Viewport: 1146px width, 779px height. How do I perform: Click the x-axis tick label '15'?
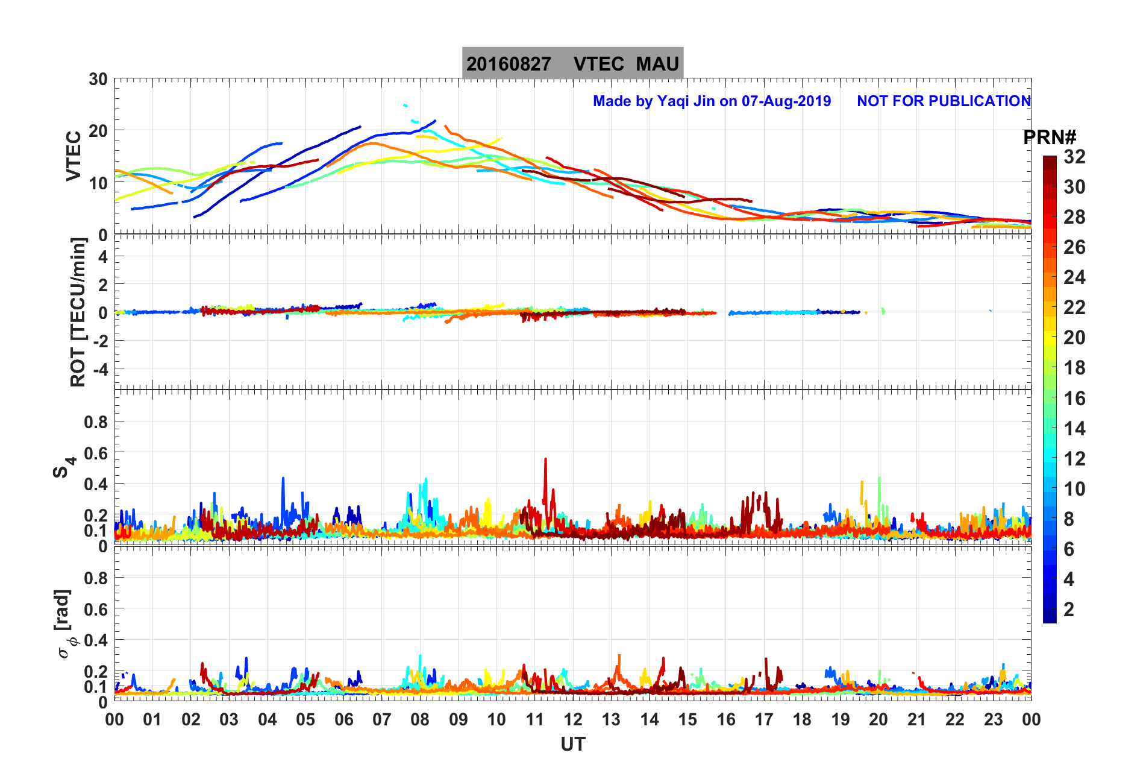point(687,719)
